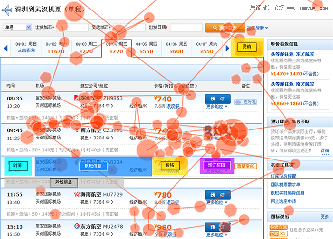Click flight number MU2478

[113, 227]
